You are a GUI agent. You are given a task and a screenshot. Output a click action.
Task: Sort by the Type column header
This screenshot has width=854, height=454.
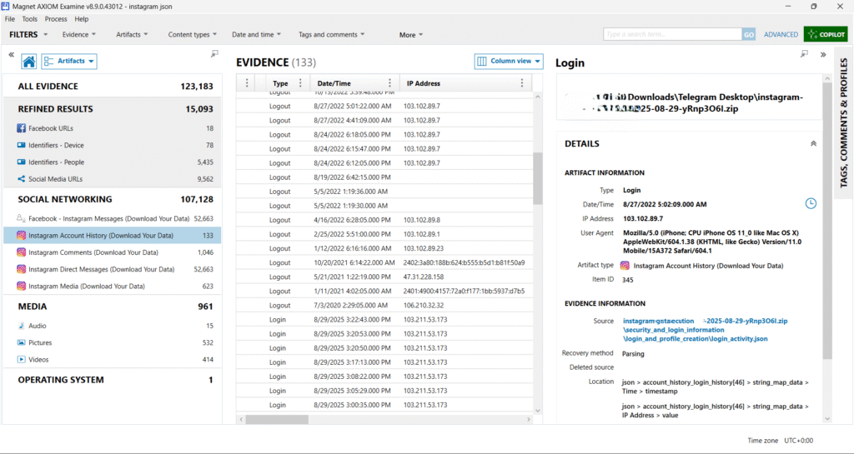[x=280, y=83]
